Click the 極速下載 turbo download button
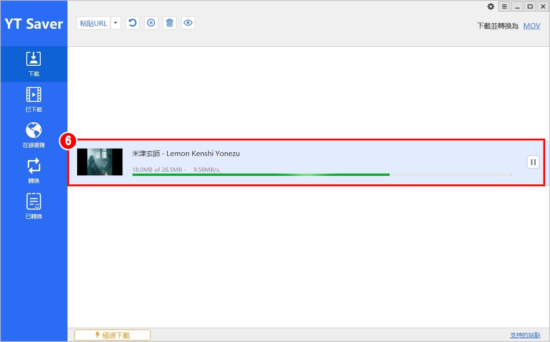Viewport: 550px width, 342px height. tap(113, 335)
